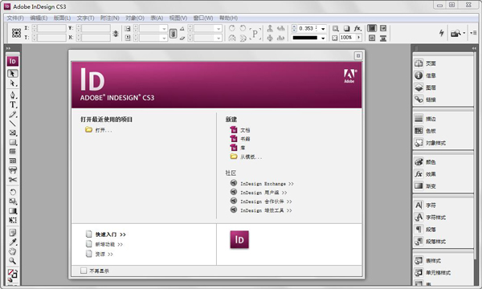Check the 不再显示 checkbox

(84, 271)
